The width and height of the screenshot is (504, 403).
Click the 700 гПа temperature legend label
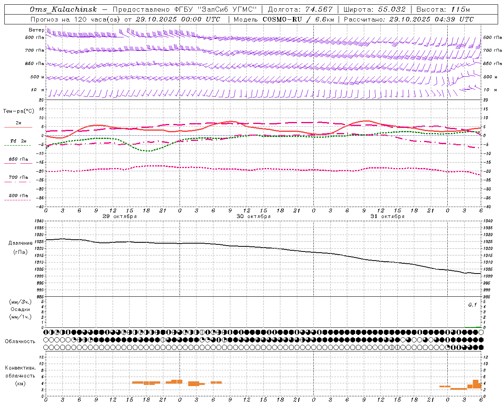point(19,177)
